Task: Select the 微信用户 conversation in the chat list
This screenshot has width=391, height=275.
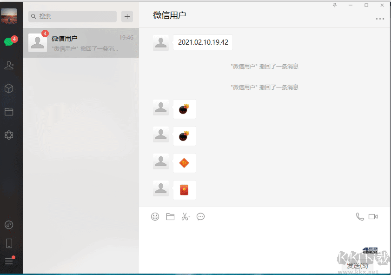Action: pyautogui.click(x=81, y=43)
